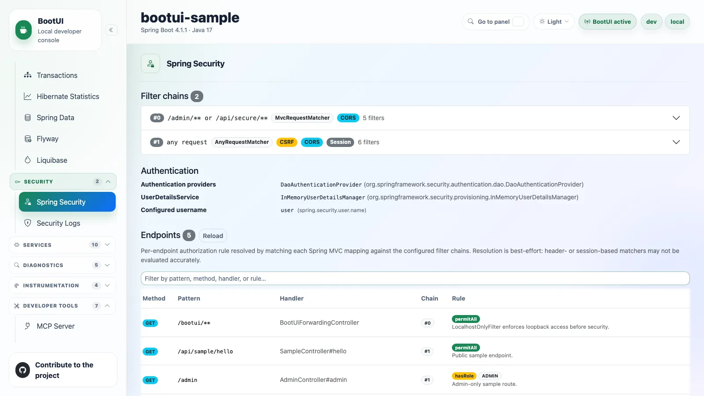704x396 pixels.
Task: Click the BootUI coffee cup logo
Action: click(23, 30)
